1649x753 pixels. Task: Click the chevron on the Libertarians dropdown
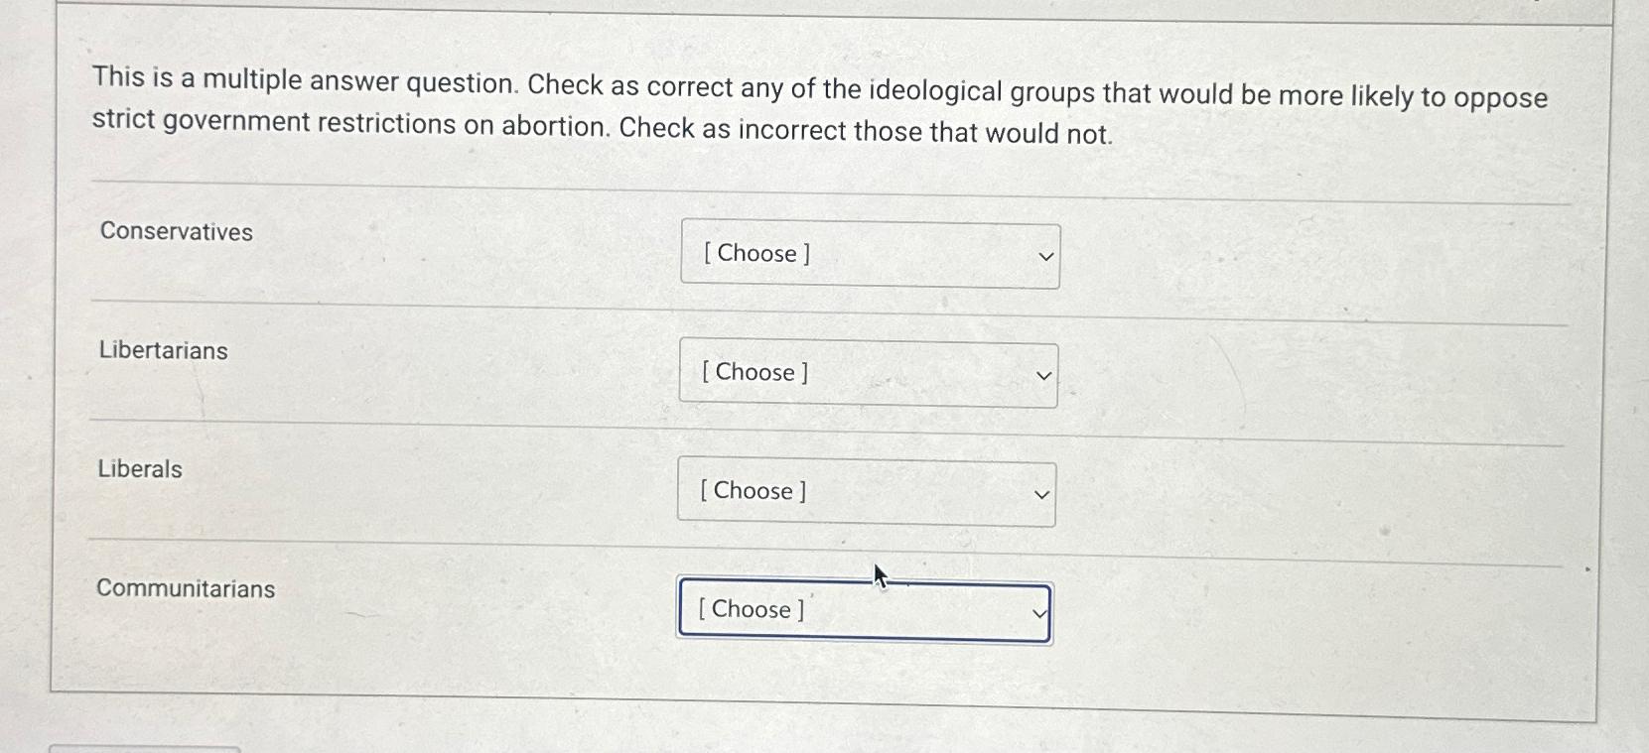point(1041,374)
